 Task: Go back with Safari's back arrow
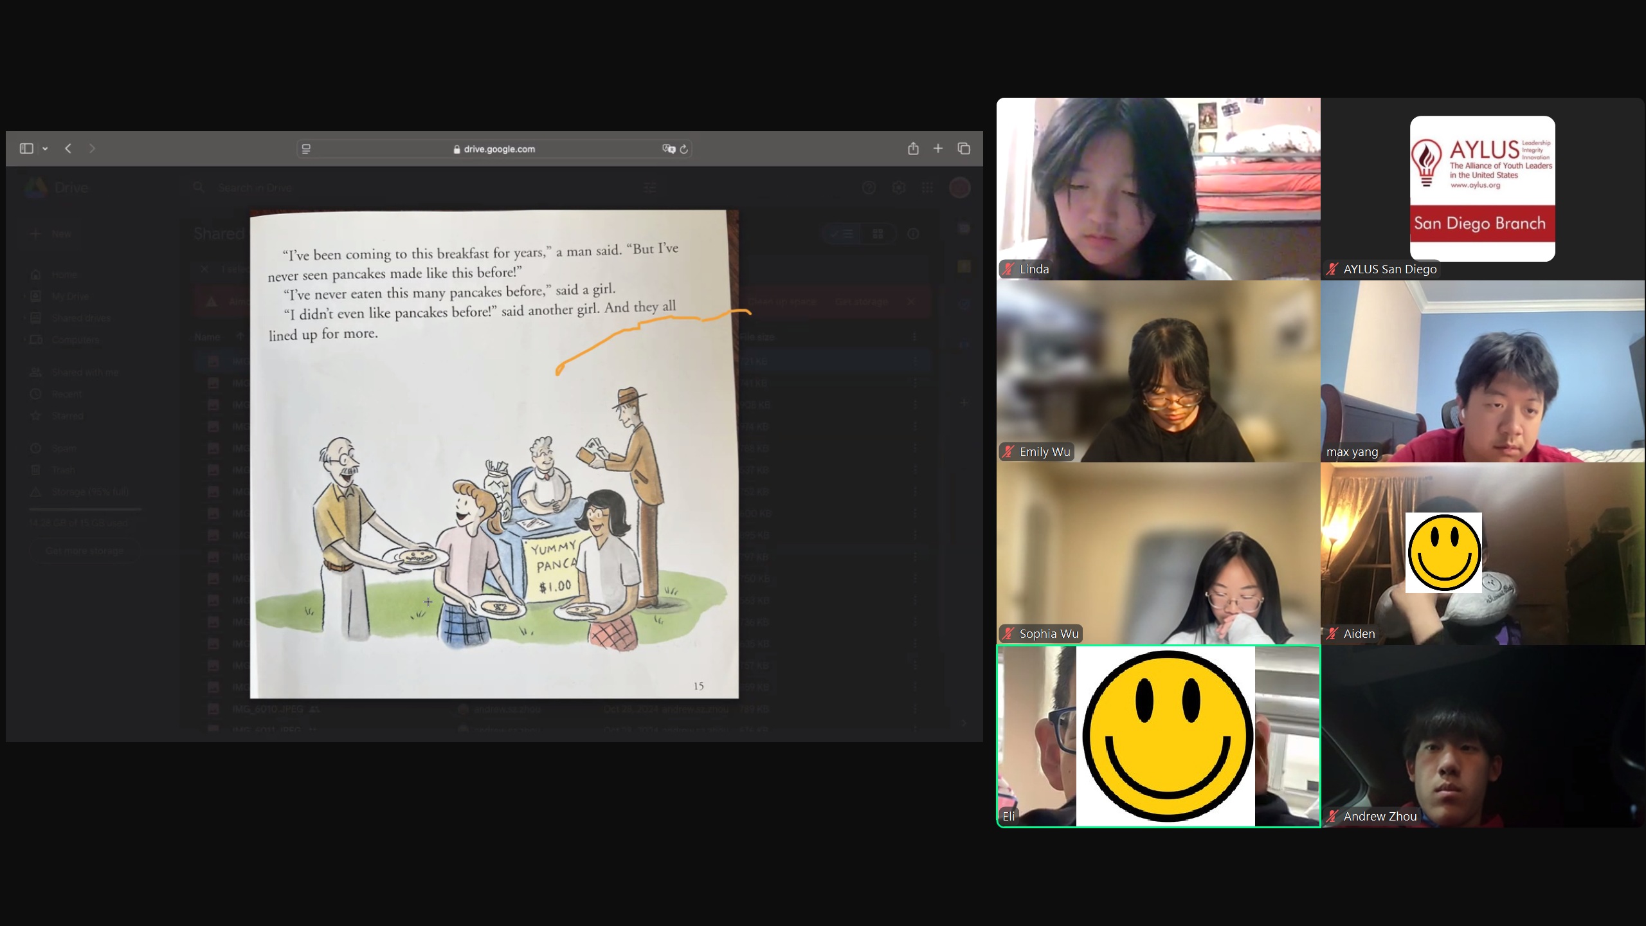(x=68, y=149)
